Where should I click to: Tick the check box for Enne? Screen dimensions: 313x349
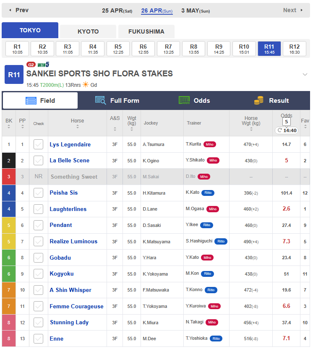click(x=38, y=339)
